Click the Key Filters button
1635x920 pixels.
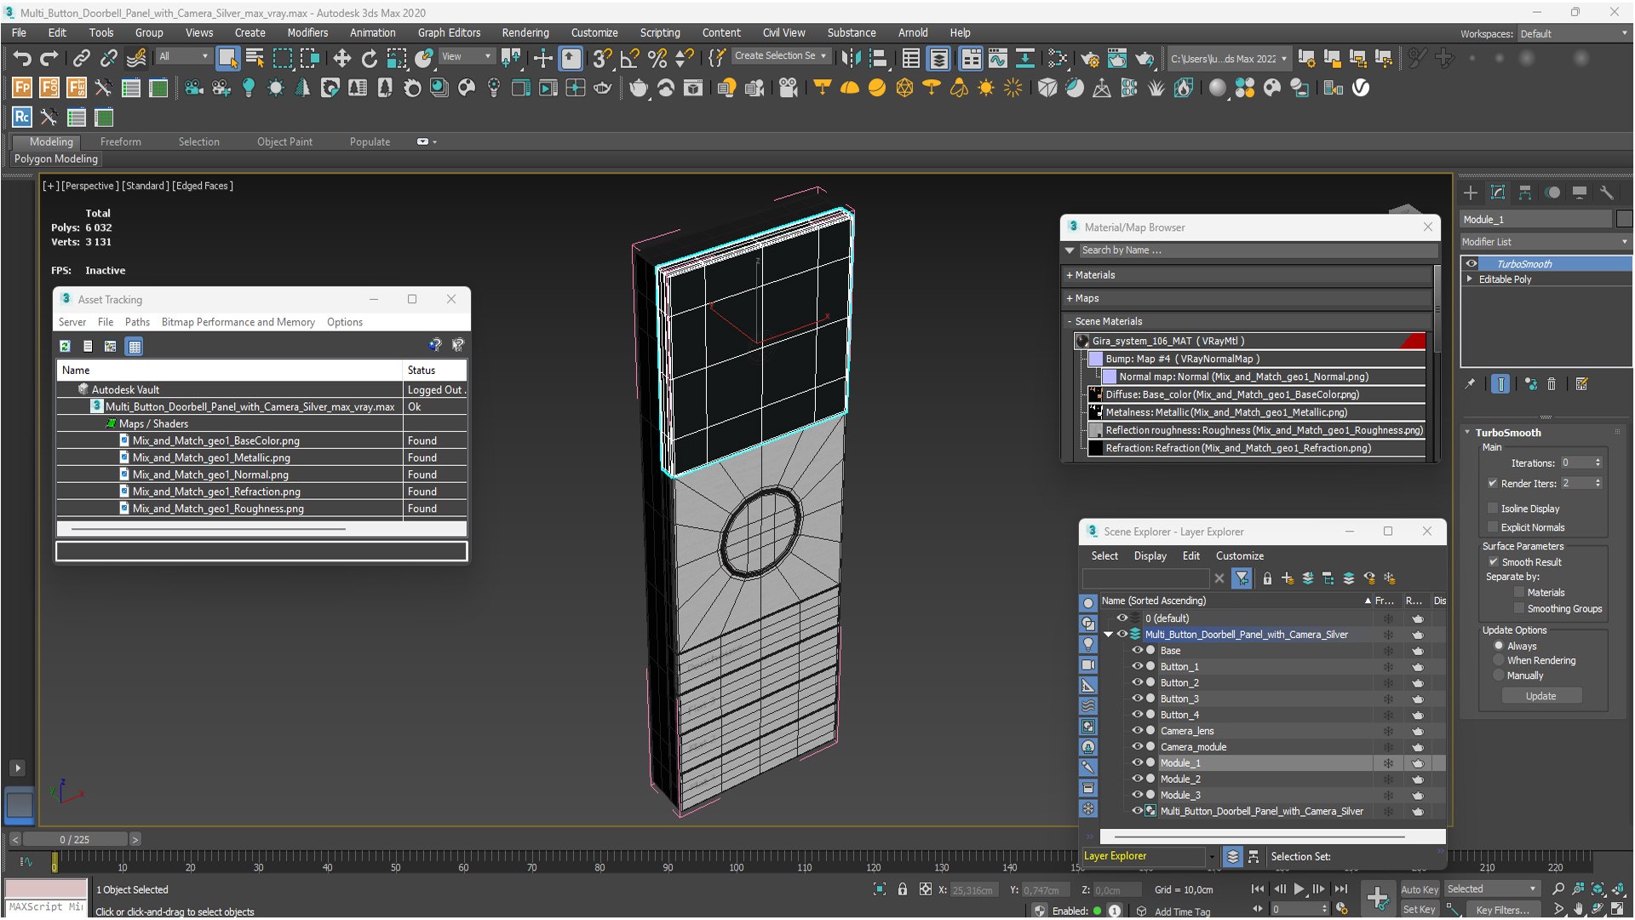[x=1503, y=910]
